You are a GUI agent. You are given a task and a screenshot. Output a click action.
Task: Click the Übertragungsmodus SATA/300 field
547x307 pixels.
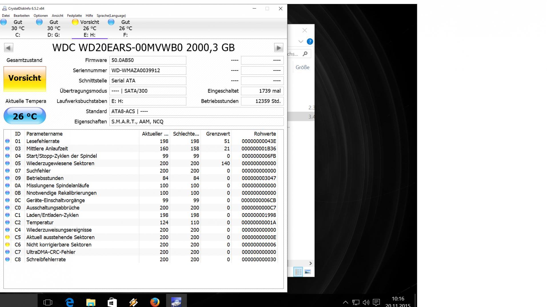(148, 91)
